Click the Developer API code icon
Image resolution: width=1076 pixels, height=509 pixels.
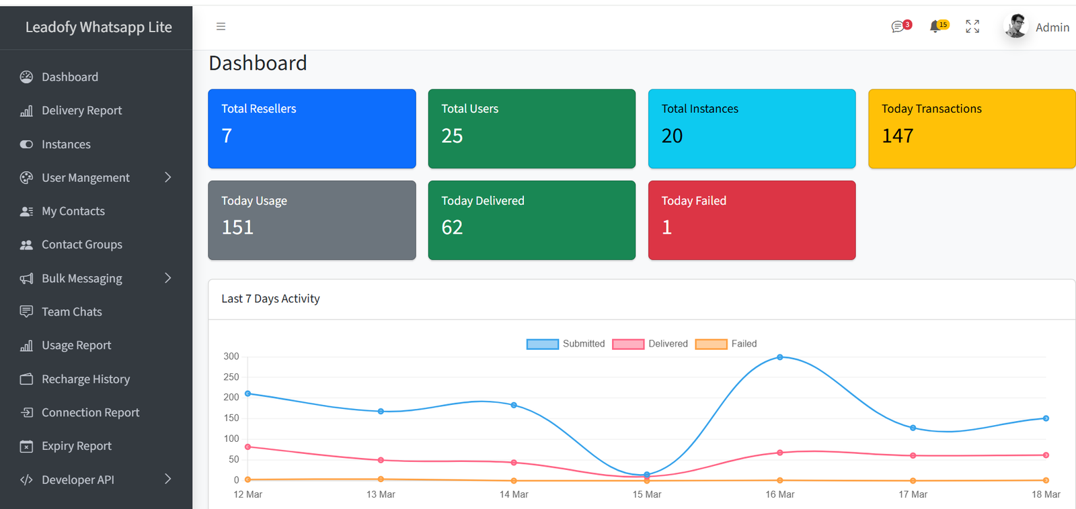[26, 479]
